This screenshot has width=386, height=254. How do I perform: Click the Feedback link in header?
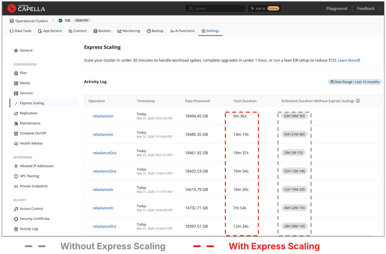(366, 9)
